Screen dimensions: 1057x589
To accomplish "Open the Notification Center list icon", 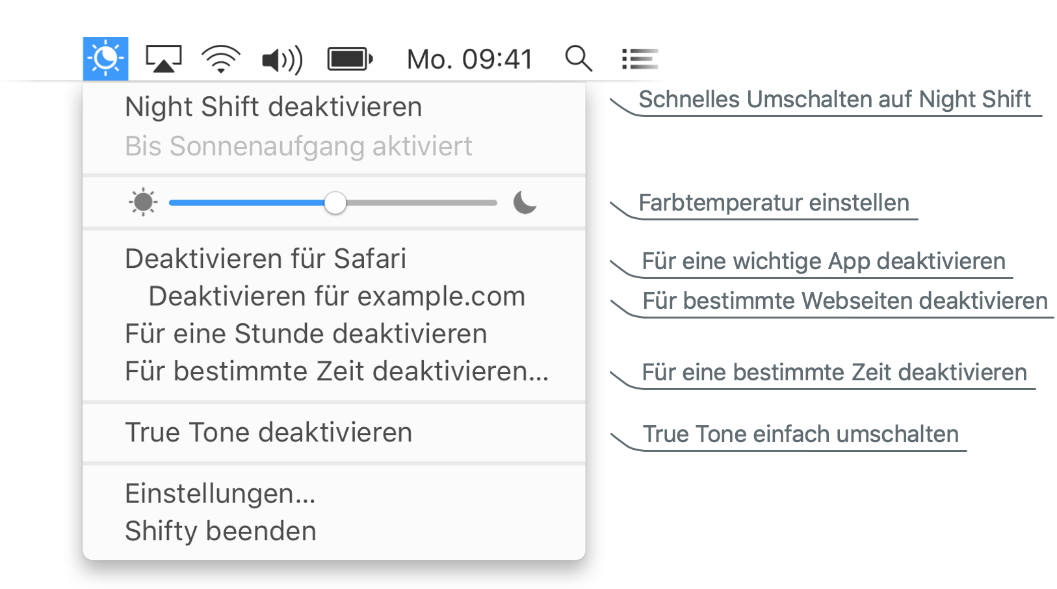I will tap(640, 59).
